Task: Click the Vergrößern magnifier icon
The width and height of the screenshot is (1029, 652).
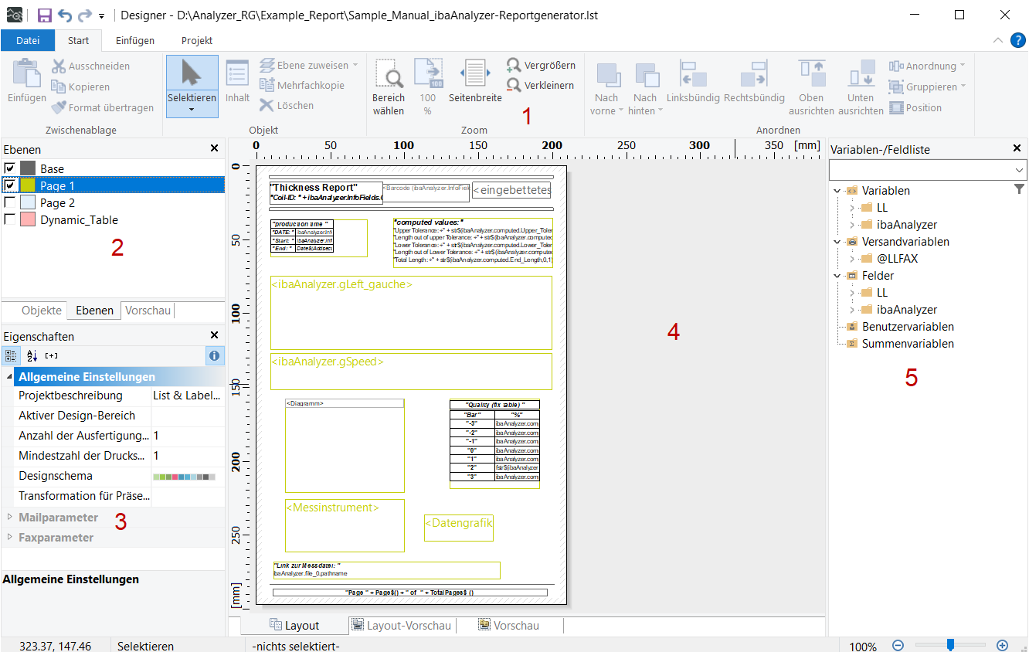Action: pyautogui.click(x=514, y=65)
